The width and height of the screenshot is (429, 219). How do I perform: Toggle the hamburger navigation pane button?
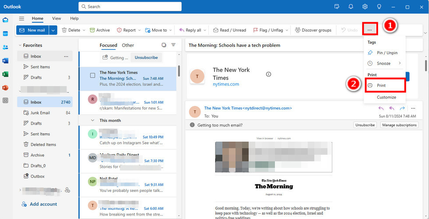(21, 18)
